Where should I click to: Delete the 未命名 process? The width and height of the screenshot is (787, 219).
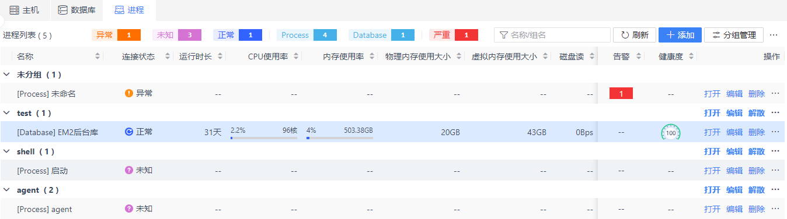[x=757, y=94]
